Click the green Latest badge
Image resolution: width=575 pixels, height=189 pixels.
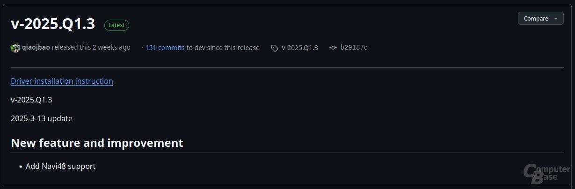click(116, 25)
